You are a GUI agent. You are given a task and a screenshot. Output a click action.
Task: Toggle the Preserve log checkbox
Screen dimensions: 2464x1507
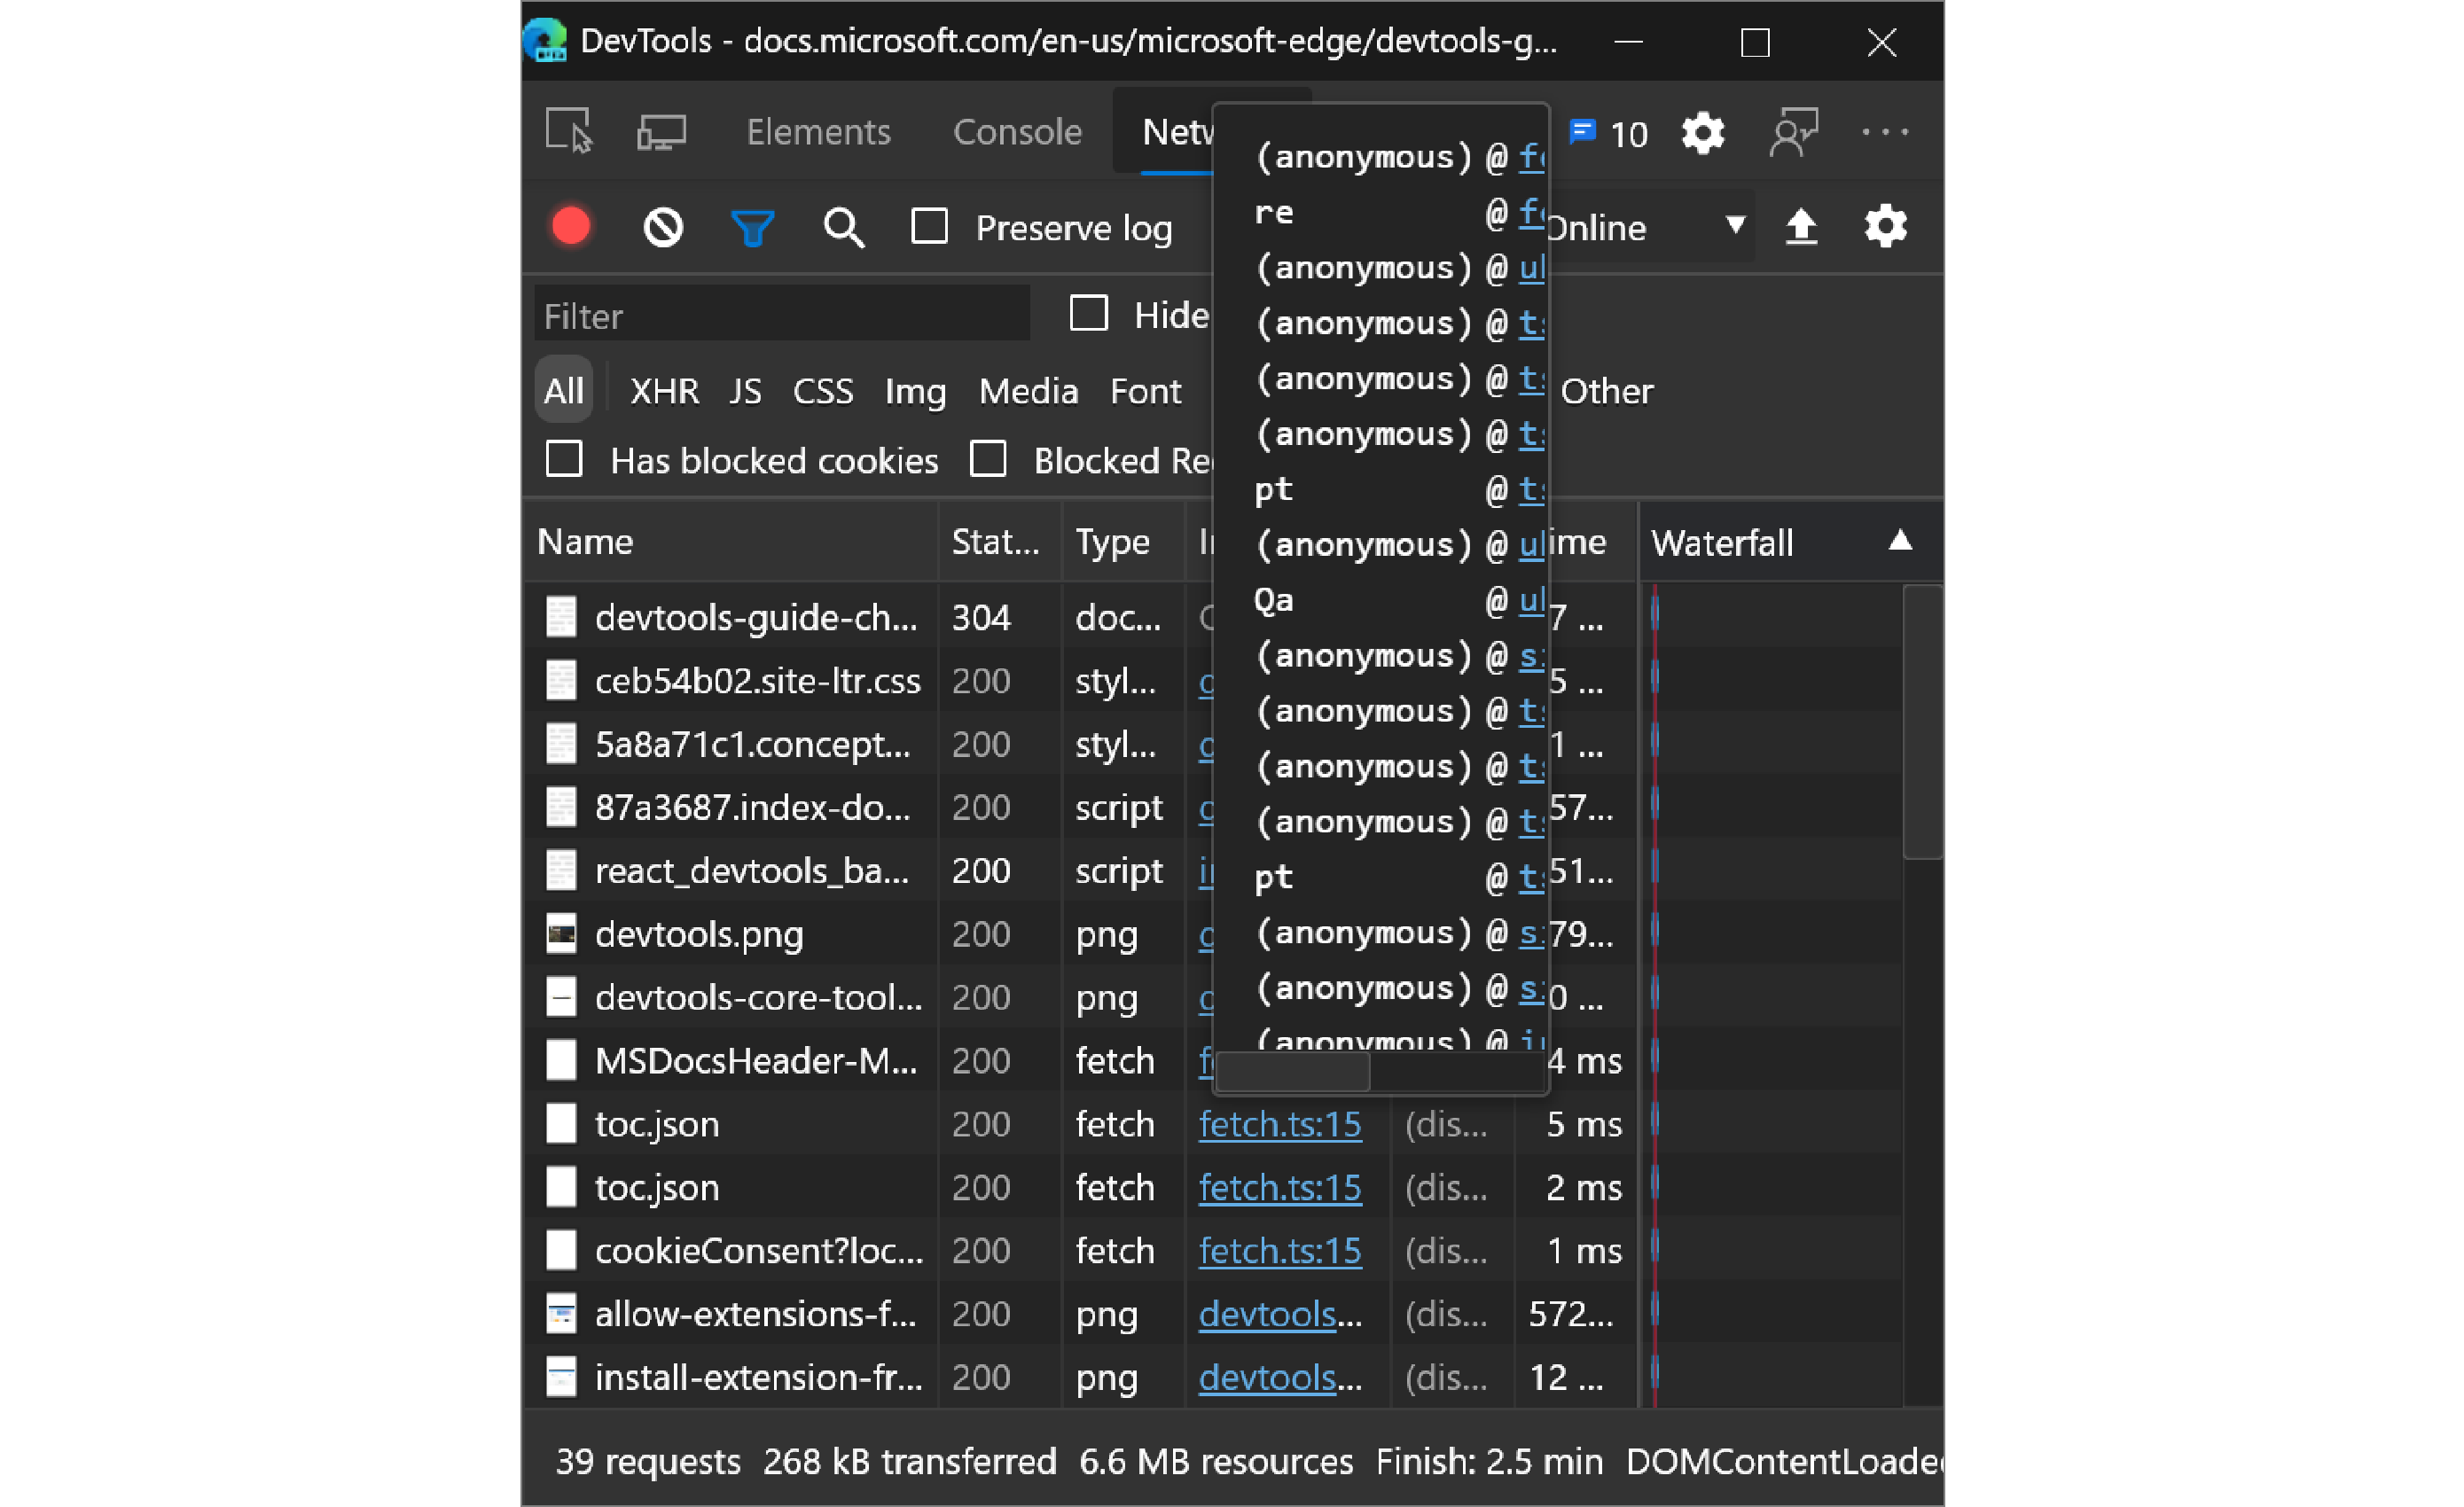pyautogui.click(x=933, y=225)
